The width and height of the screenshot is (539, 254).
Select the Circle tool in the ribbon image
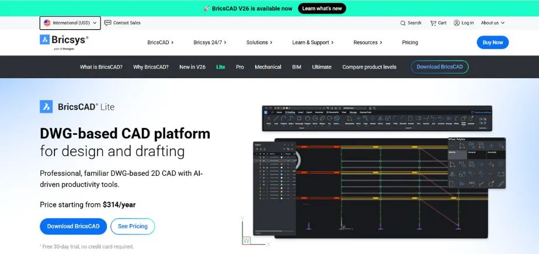click(315, 120)
